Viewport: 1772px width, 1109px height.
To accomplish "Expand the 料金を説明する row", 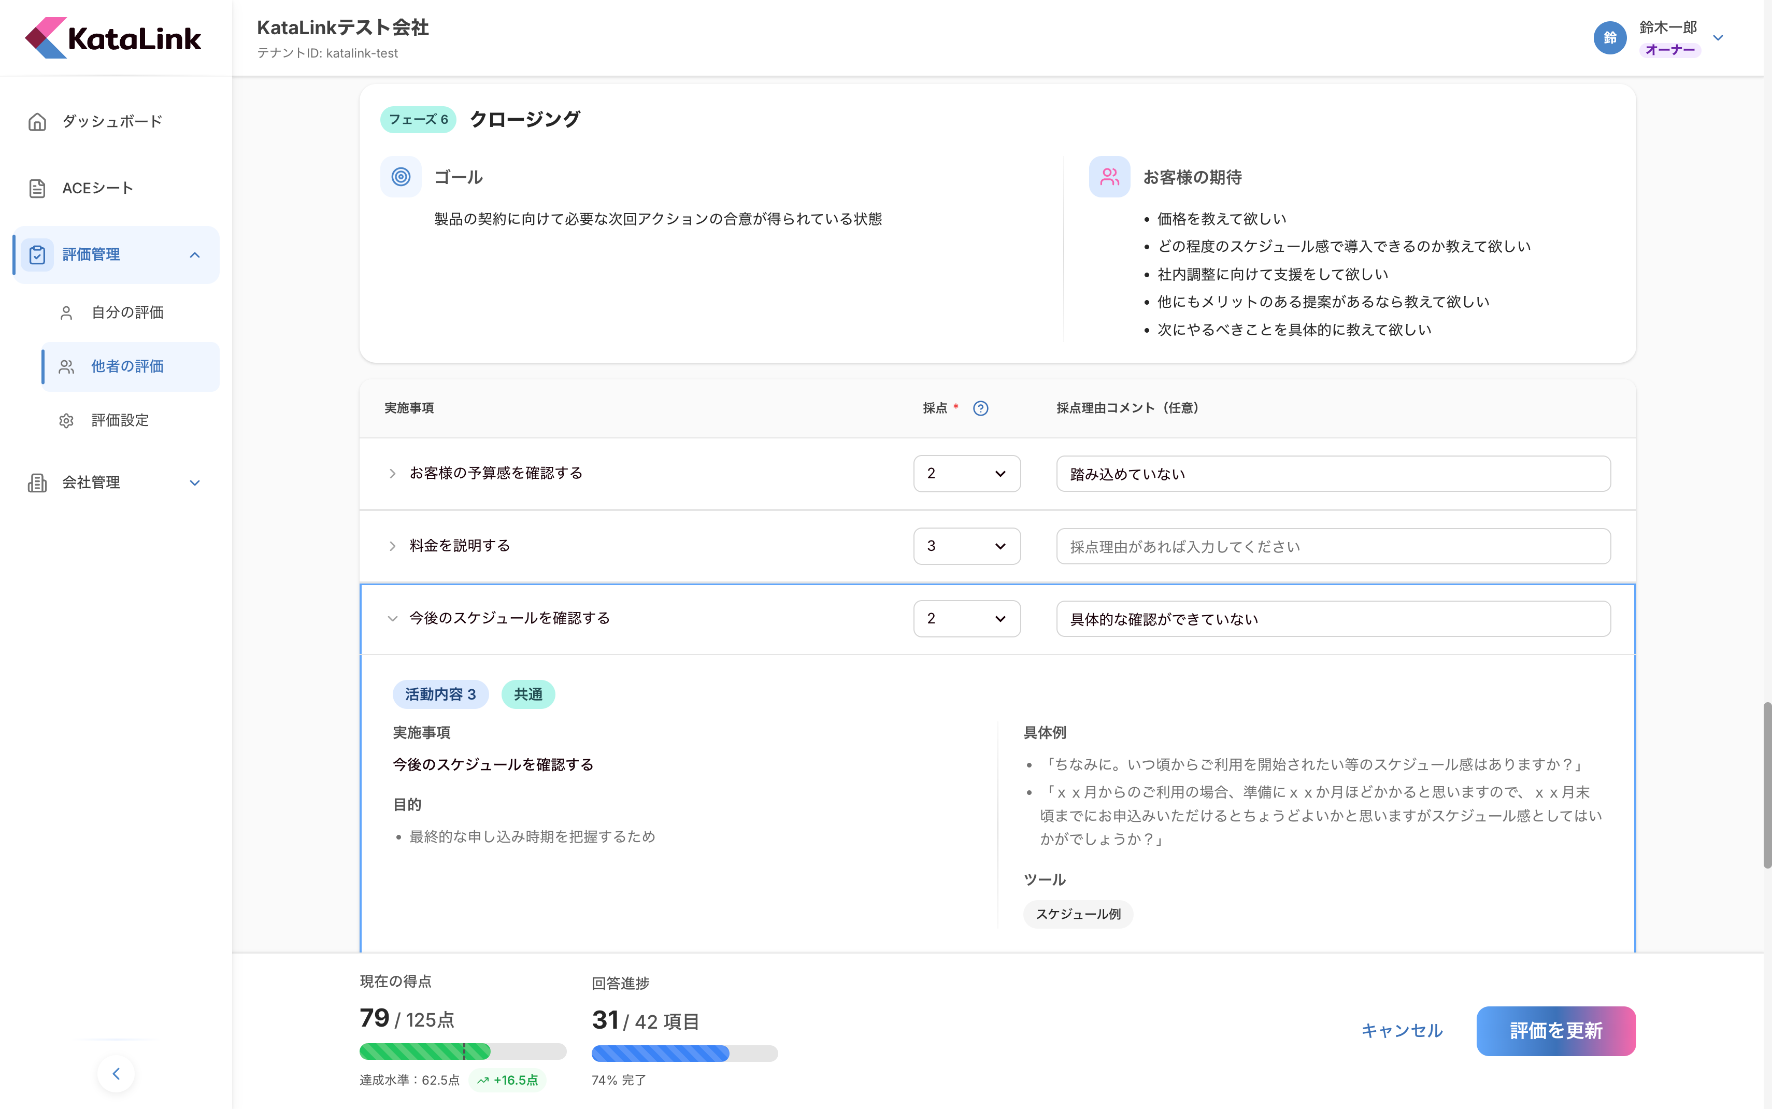I will click(x=393, y=546).
